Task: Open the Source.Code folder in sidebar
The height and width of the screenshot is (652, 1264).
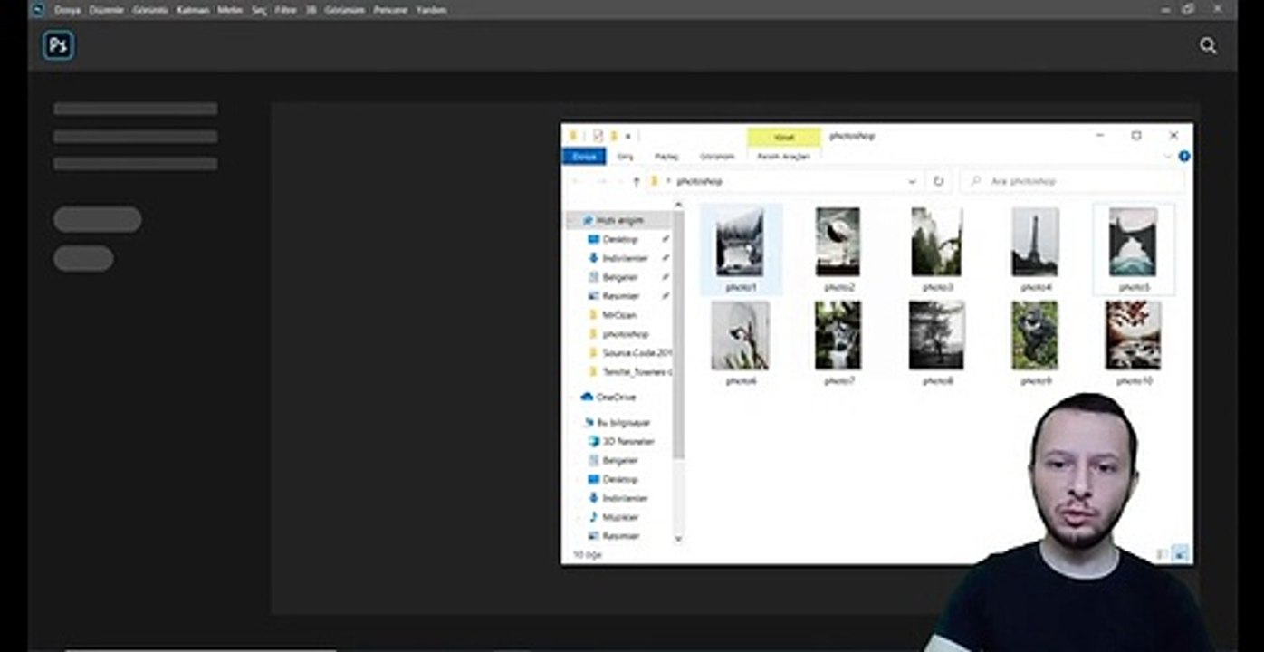Action: point(636,353)
